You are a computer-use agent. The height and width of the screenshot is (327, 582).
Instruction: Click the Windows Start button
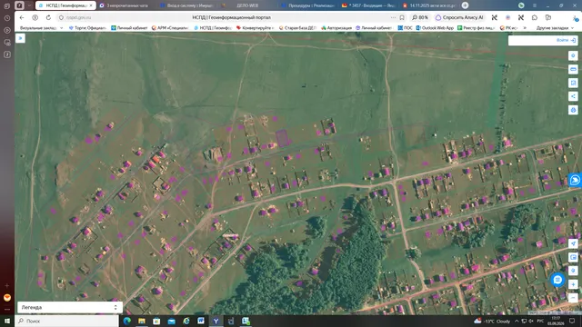[x=7, y=321]
